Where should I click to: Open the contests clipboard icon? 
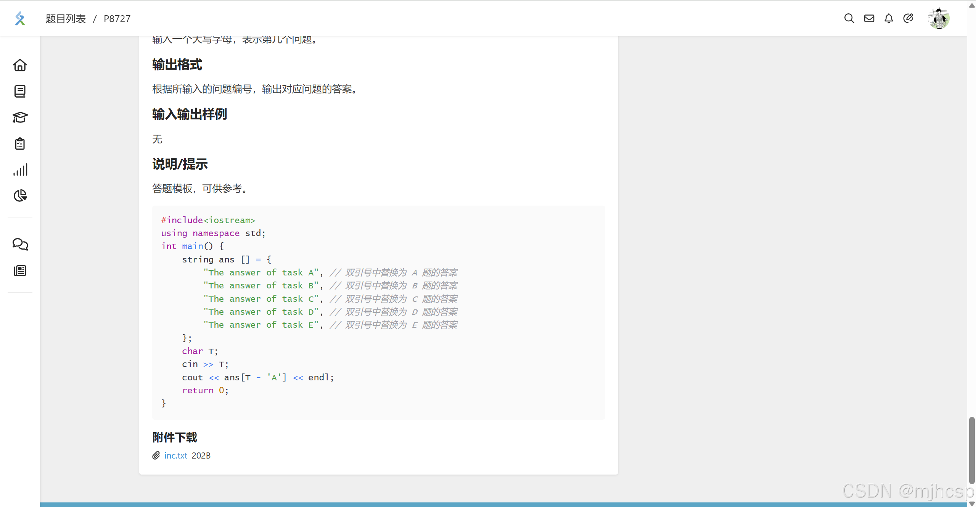click(x=20, y=144)
